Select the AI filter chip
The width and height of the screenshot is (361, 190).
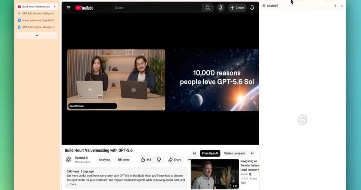(x=252, y=154)
